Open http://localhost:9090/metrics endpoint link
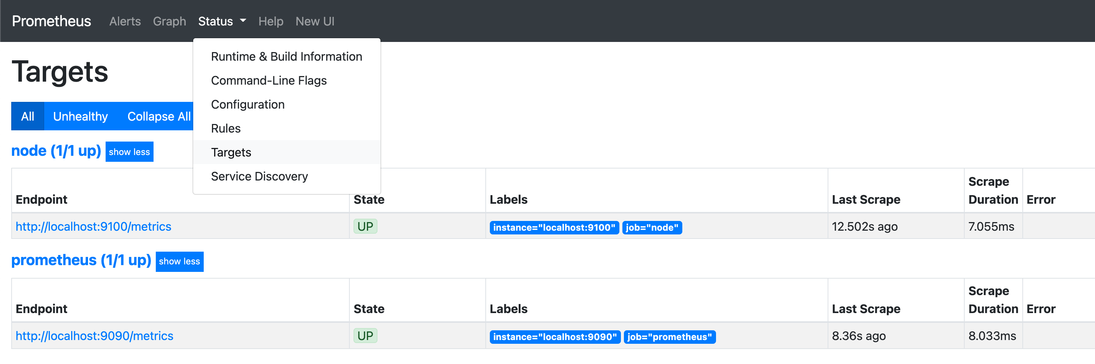Screen dimensions: 1095x364 [x=94, y=336]
